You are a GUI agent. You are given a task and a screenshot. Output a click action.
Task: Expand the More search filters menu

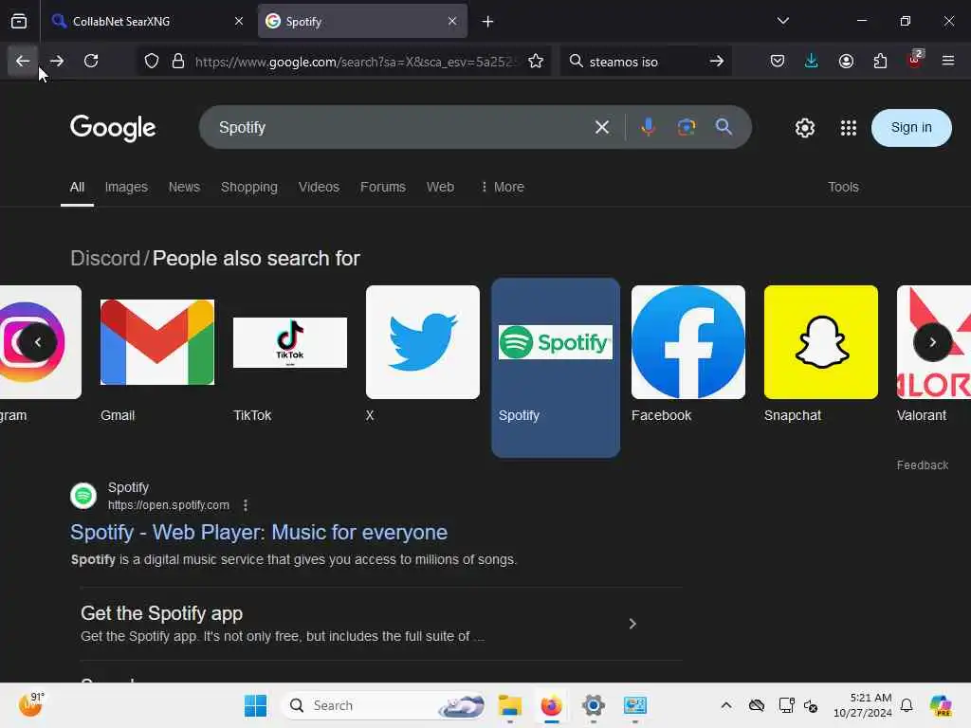(x=503, y=187)
